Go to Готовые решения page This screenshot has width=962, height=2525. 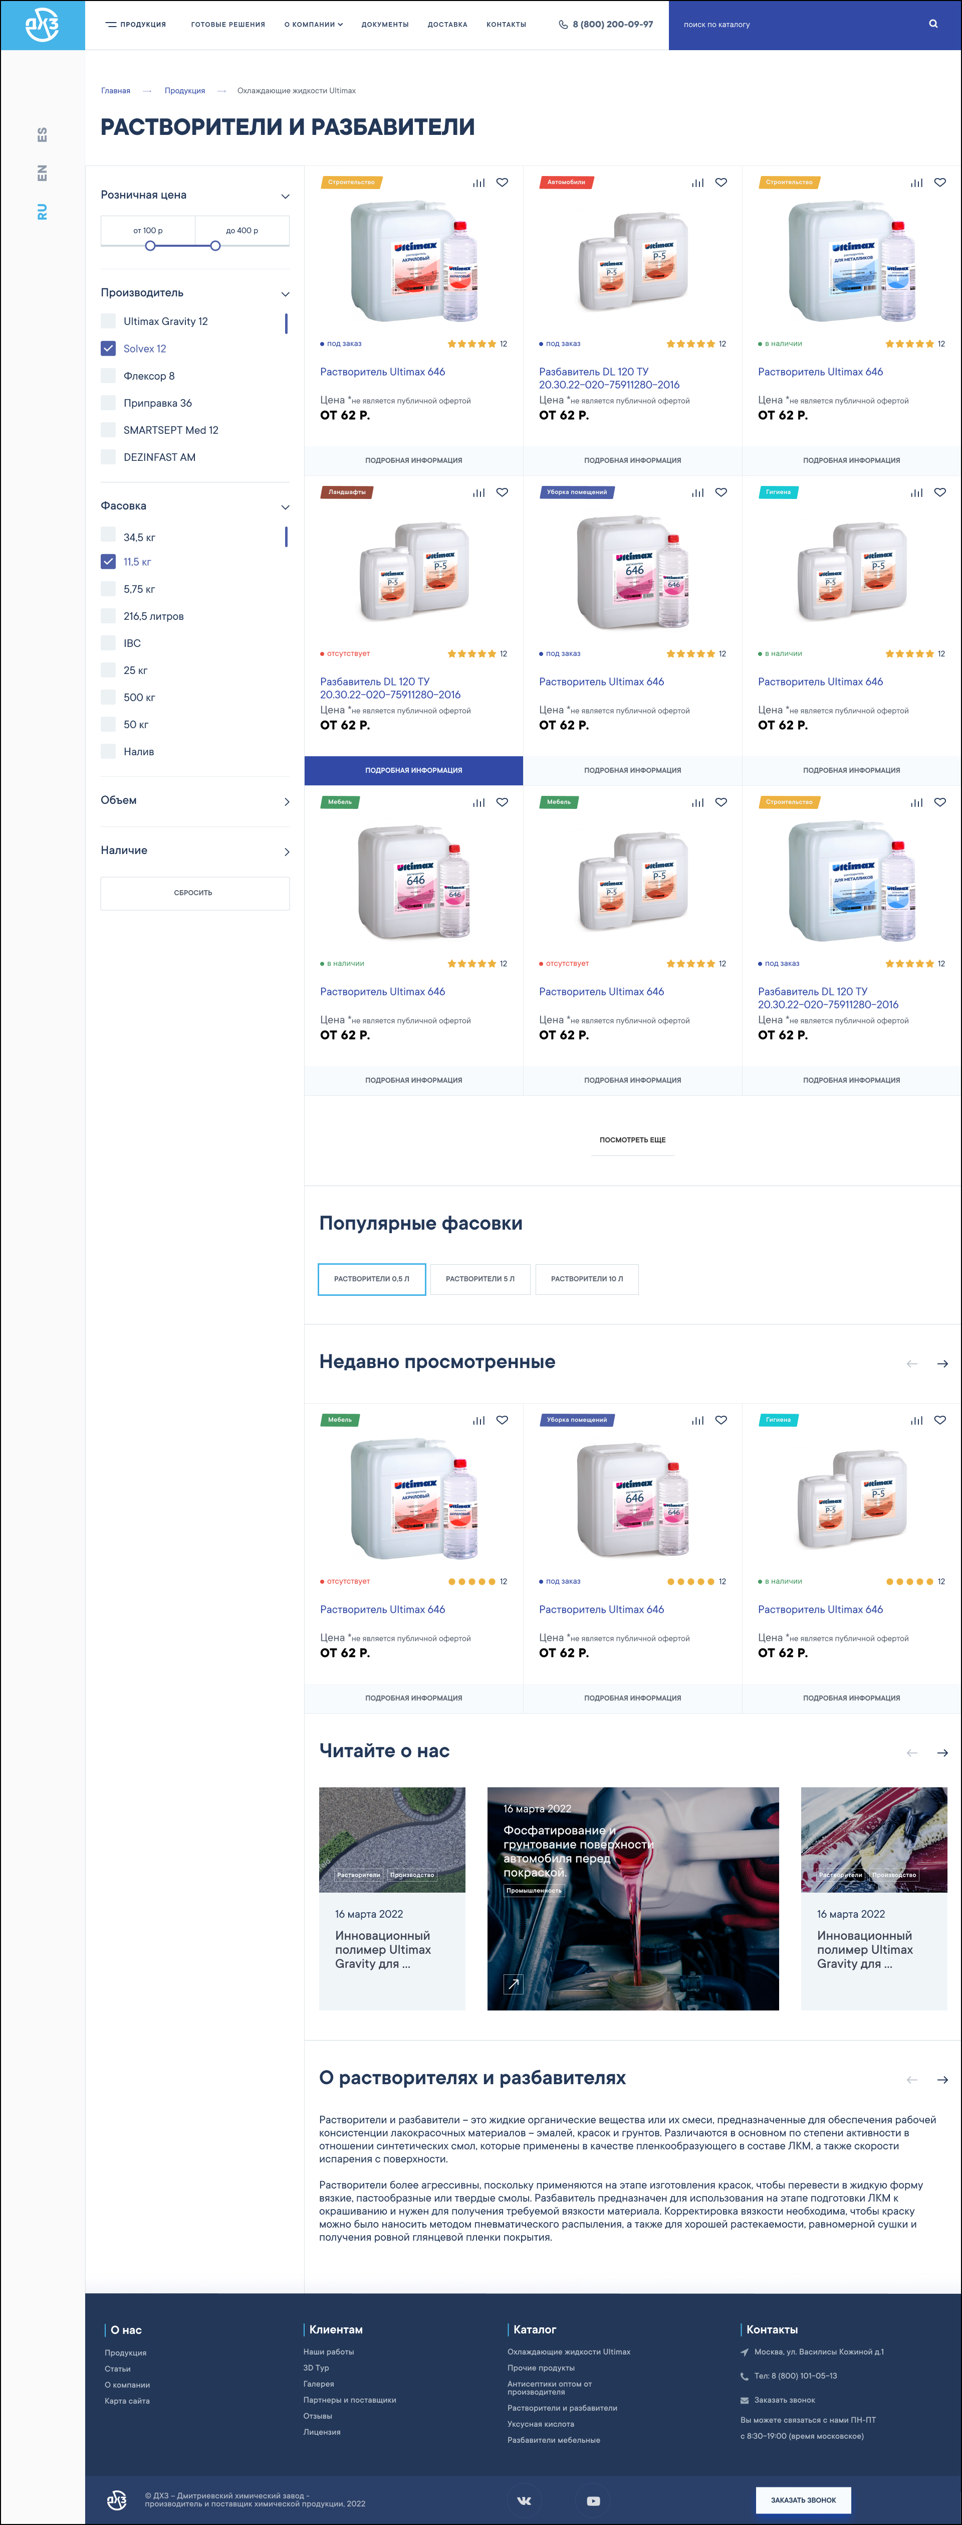pyautogui.click(x=228, y=25)
